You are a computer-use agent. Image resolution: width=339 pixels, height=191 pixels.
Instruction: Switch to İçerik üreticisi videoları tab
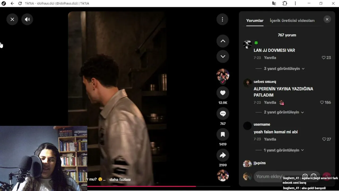pos(292,20)
